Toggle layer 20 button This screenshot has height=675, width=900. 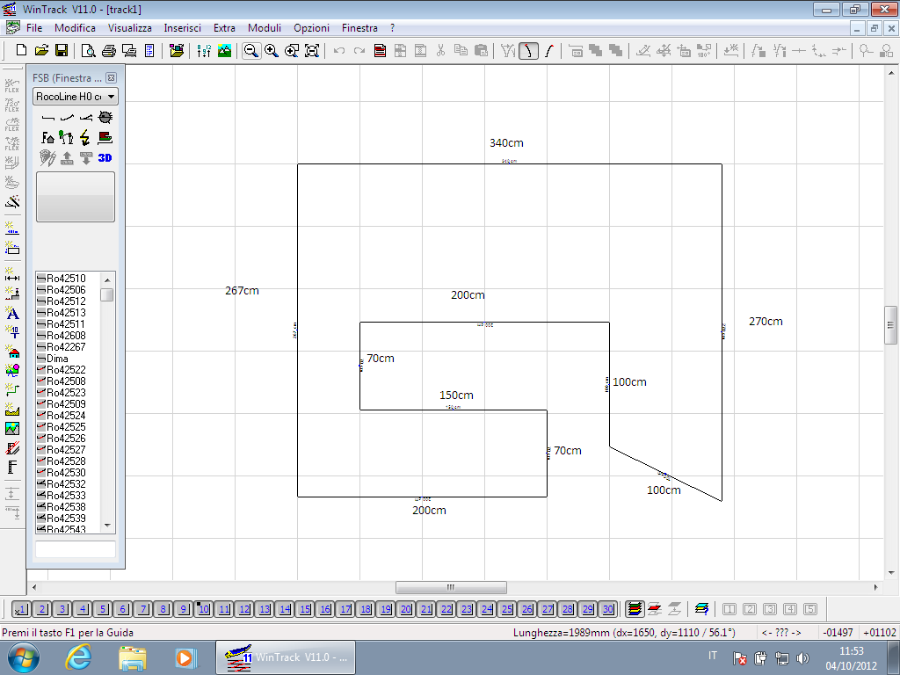pyautogui.click(x=406, y=609)
